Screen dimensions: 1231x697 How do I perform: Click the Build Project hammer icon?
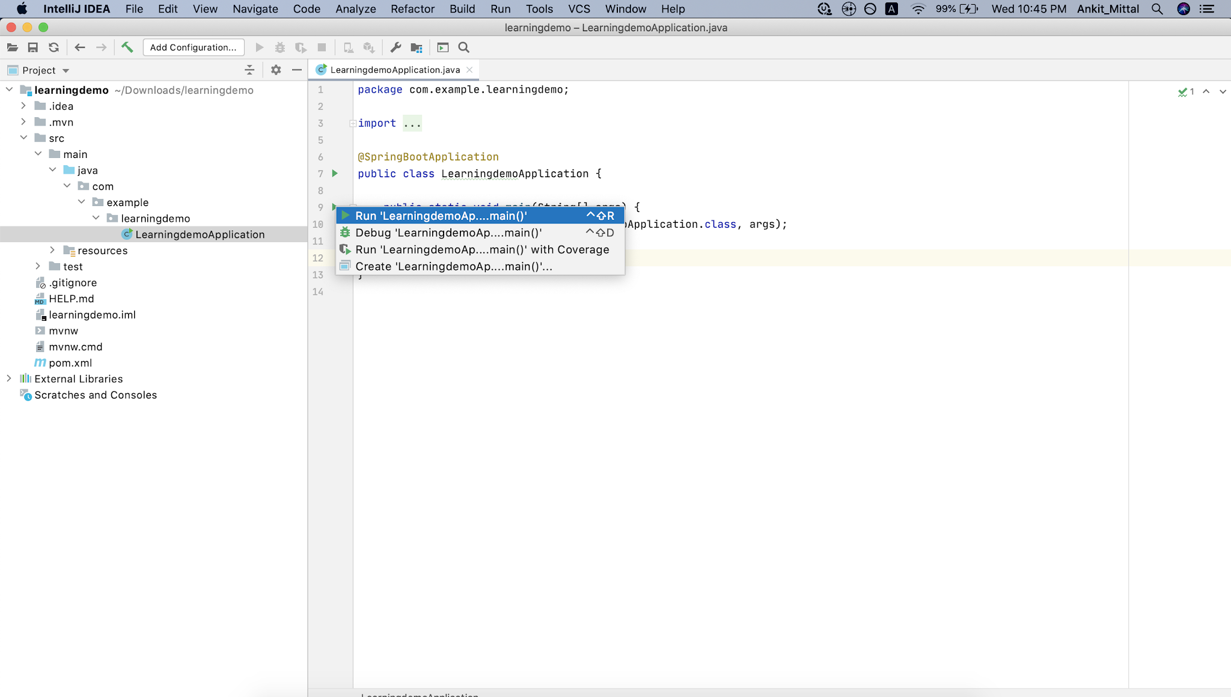coord(127,47)
